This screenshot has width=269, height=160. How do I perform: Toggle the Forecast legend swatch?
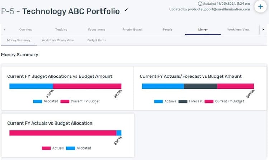pos(183,101)
